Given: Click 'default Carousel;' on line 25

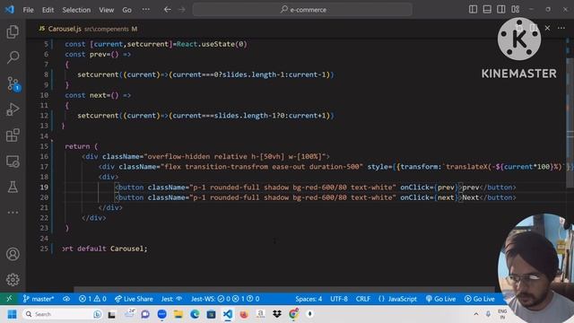Looking at the screenshot, I should point(112,249).
